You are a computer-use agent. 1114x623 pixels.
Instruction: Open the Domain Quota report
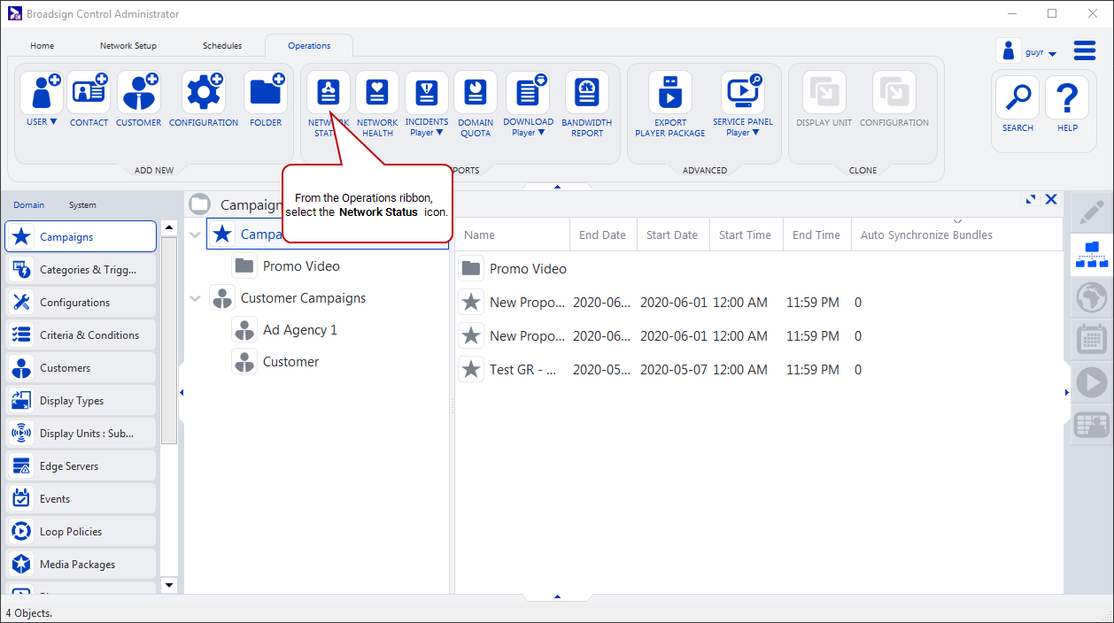pos(476,92)
